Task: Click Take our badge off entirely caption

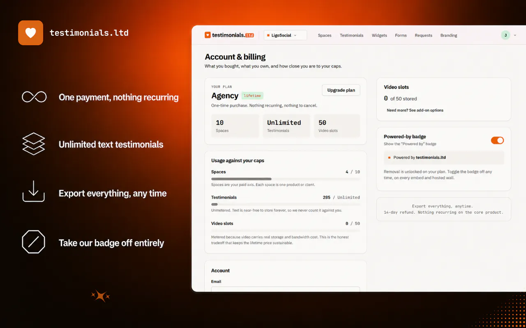Action: click(111, 243)
